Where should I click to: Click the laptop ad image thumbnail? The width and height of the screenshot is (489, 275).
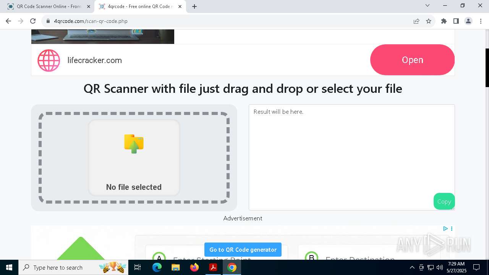pyautogui.click(x=103, y=37)
